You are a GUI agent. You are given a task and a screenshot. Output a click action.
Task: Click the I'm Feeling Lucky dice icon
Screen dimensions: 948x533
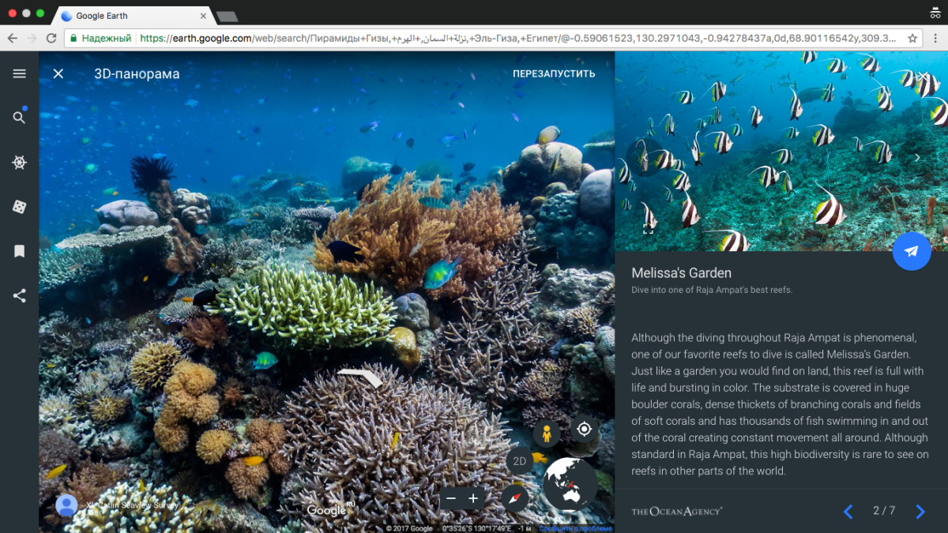point(20,207)
